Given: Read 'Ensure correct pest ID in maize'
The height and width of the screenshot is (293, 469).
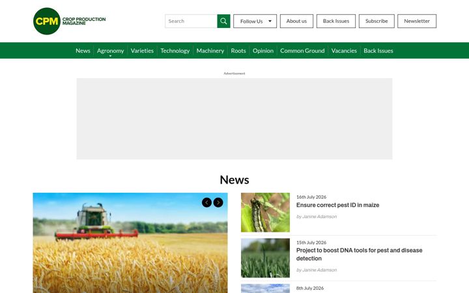Looking at the screenshot, I should click(x=337, y=205).
